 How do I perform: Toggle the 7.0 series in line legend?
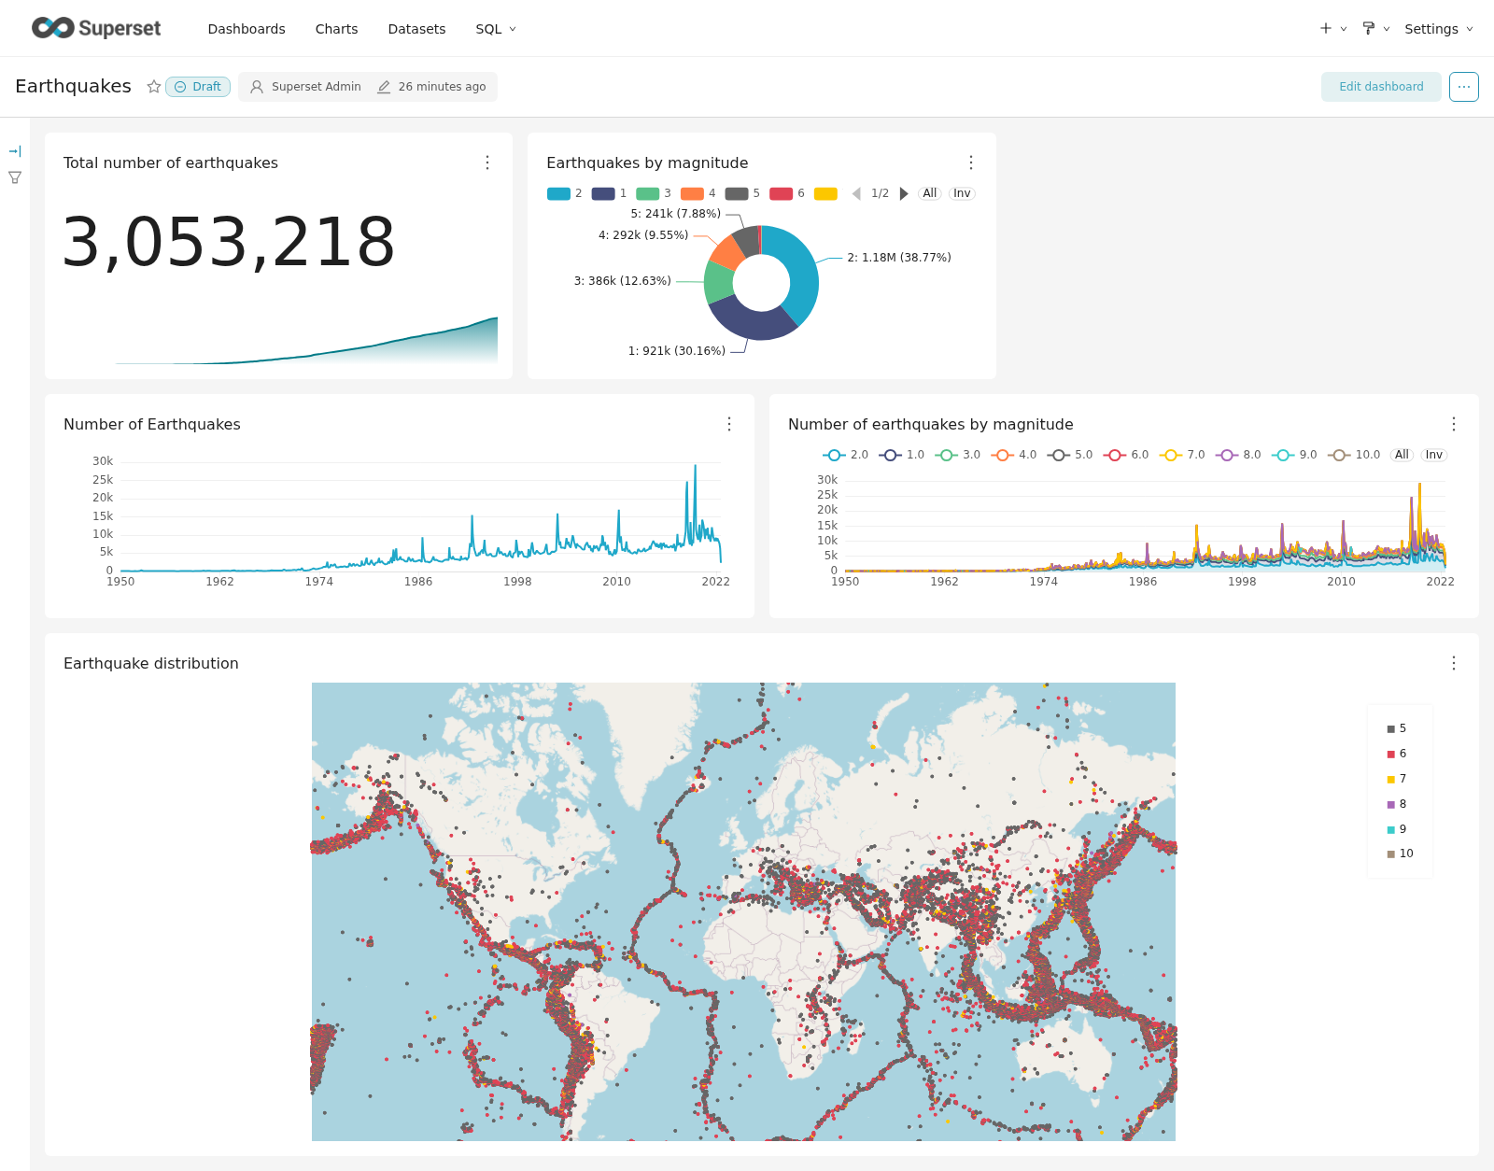tap(1182, 455)
